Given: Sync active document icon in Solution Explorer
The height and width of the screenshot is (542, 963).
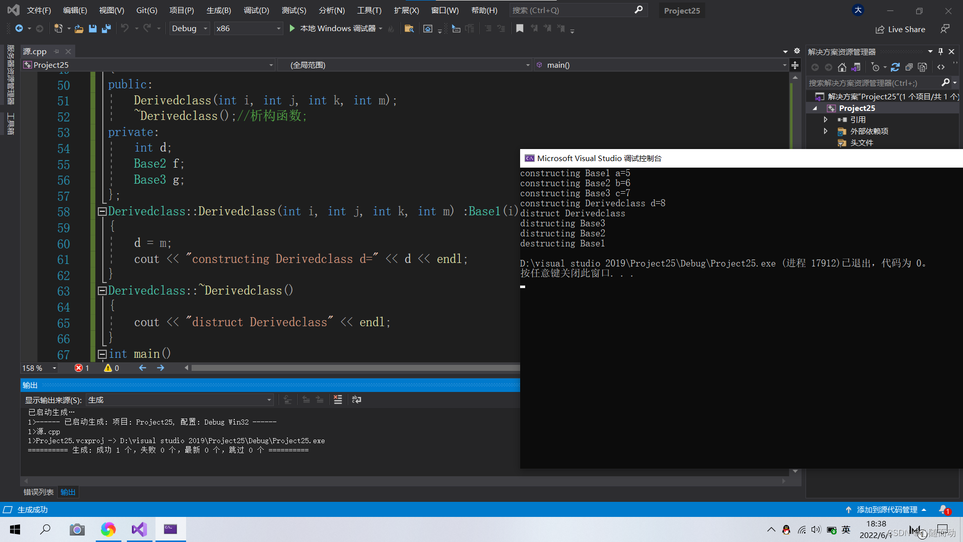Looking at the screenshot, I should [x=895, y=67].
